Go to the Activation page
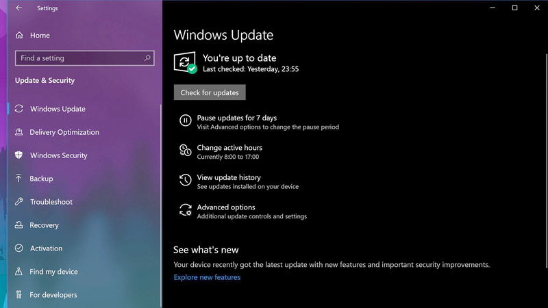The width and height of the screenshot is (548, 308). point(46,248)
